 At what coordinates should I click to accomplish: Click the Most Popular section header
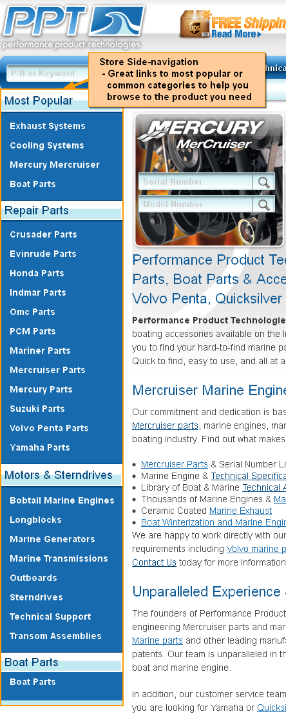[x=39, y=101]
